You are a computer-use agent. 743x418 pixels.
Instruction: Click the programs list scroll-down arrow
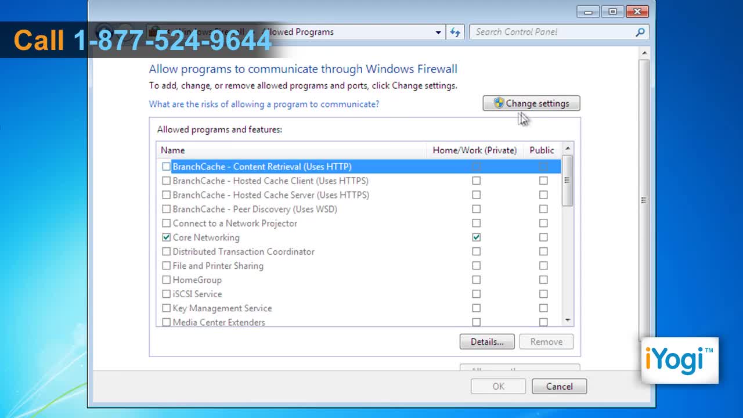(x=568, y=320)
